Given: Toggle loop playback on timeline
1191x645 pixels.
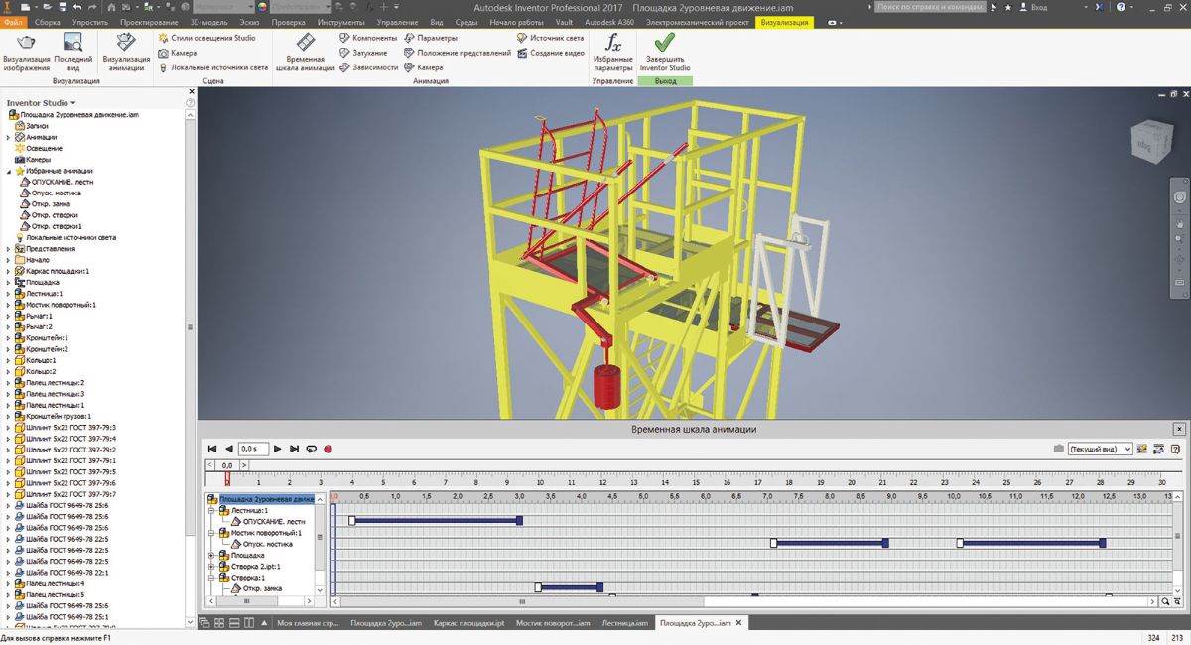Looking at the screenshot, I should pyautogui.click(x=311, y=449).
